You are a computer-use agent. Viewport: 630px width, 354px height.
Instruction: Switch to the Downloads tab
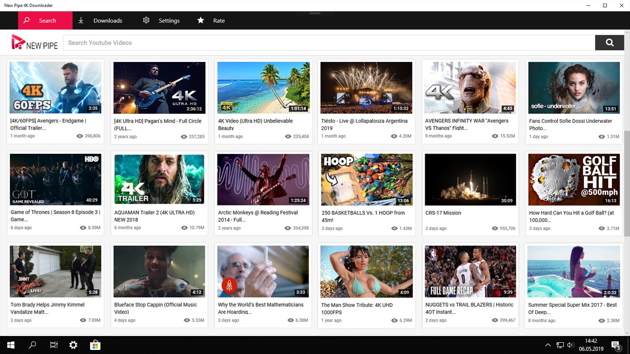pyautogui.click(x=100, y=20)
